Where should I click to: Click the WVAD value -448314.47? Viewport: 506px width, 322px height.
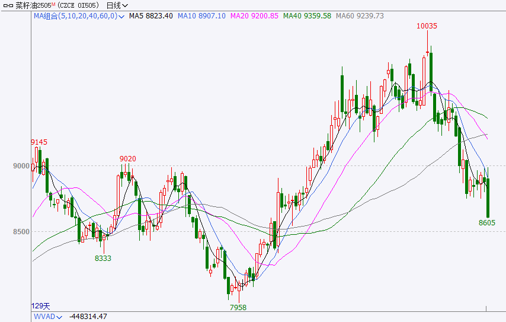88,317
